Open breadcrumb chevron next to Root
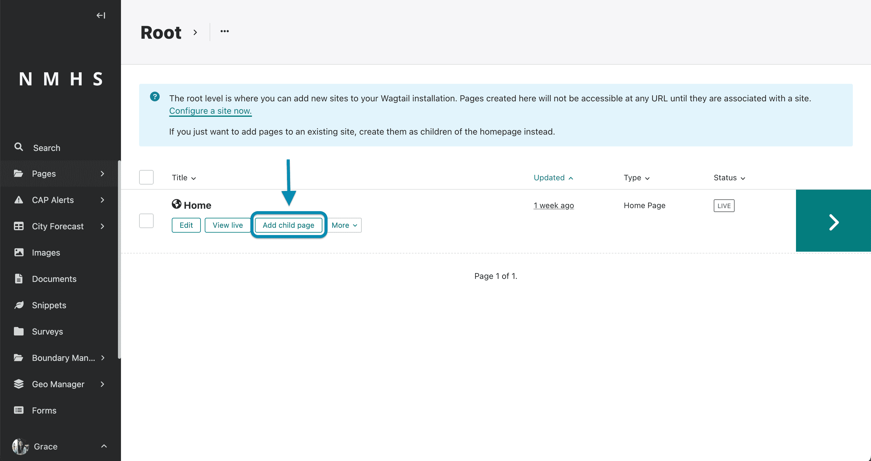The height and width of the screenshot is (461, 871). pos(195,32)
